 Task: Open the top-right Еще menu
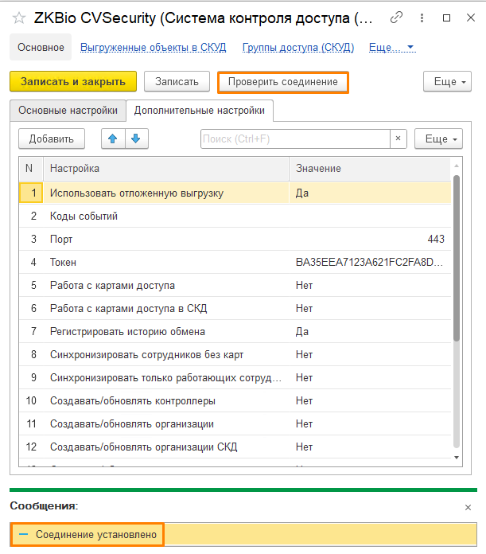(x=449, y=82)
